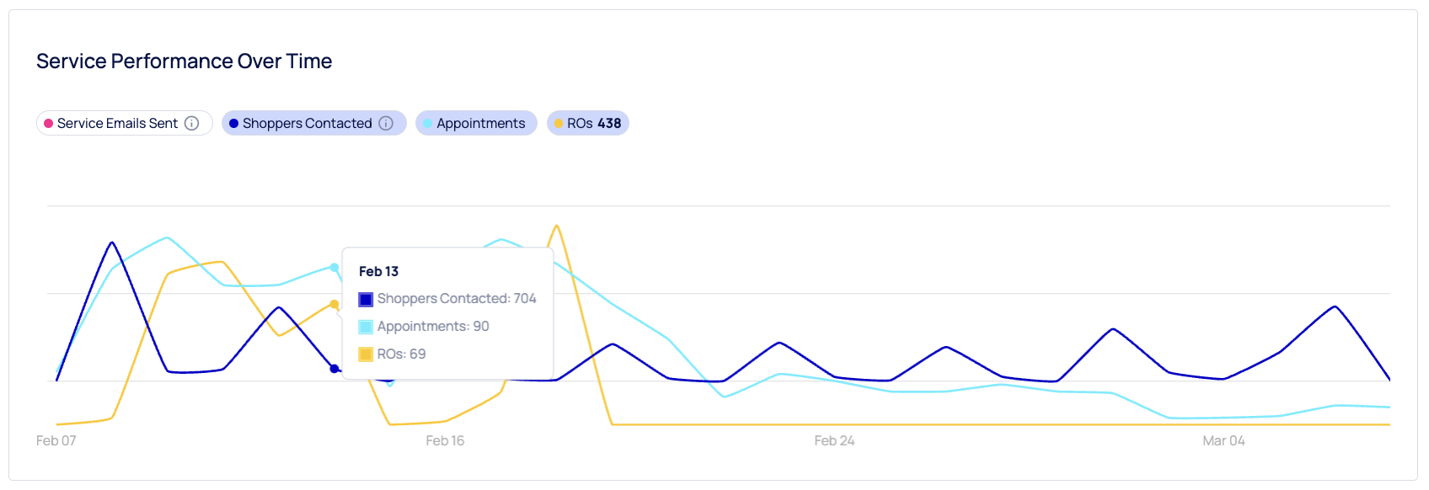Click the Feb 16 axis label

[x=445, y=441]
